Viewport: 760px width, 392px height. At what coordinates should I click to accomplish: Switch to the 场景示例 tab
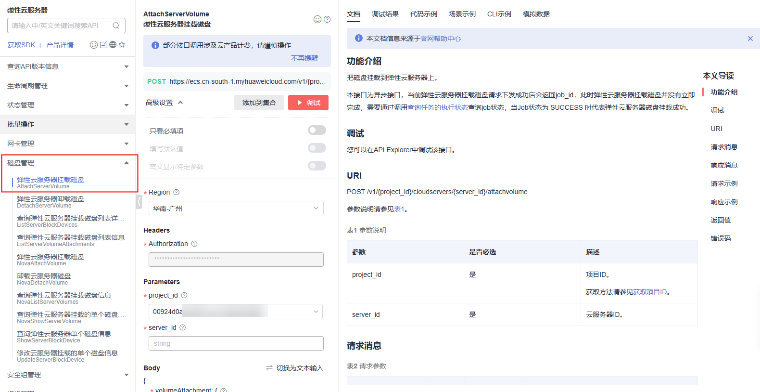point(462,14)
